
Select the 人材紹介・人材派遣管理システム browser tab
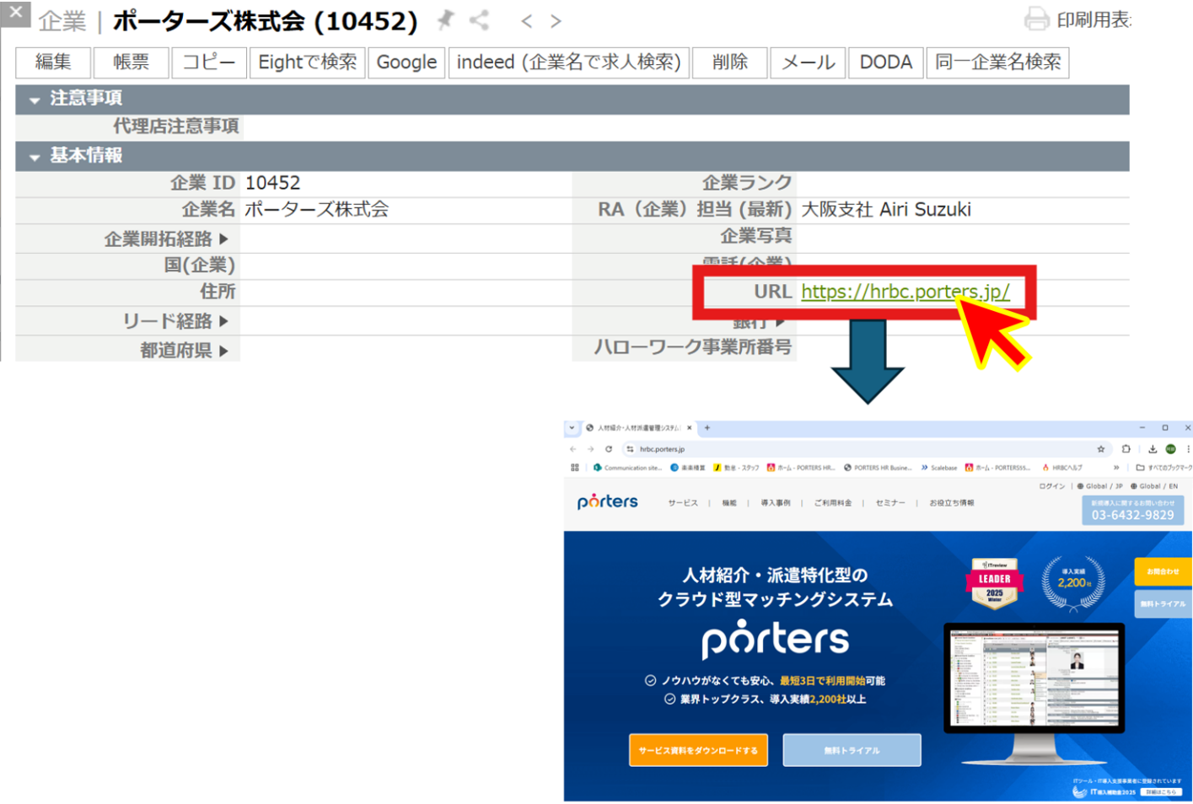(x=638, y=428)
